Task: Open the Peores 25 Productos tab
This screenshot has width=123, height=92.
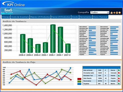Action: (61, 17)
